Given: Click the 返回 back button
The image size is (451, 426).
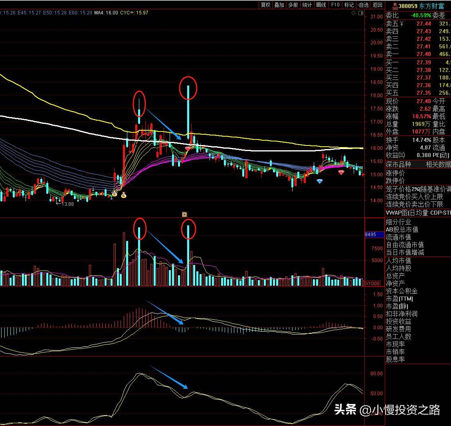Looking at the screenshot, I should 378,5.
